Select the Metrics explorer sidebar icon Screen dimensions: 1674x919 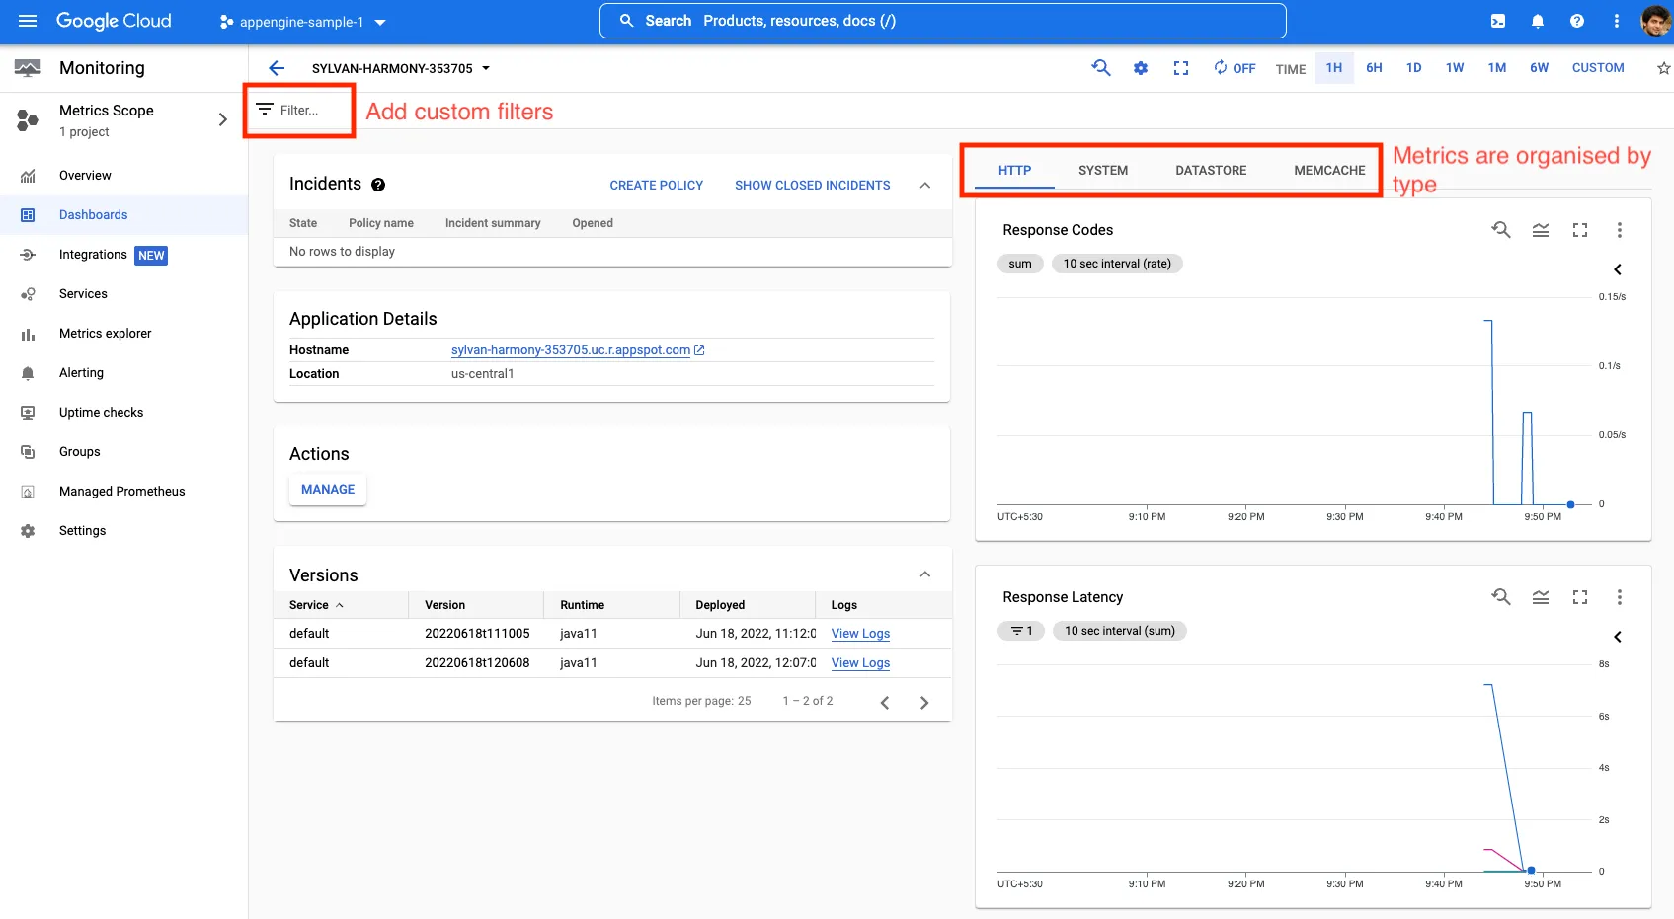point(29,333)
